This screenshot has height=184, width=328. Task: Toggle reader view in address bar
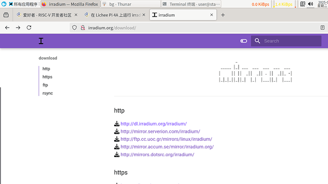322,28
